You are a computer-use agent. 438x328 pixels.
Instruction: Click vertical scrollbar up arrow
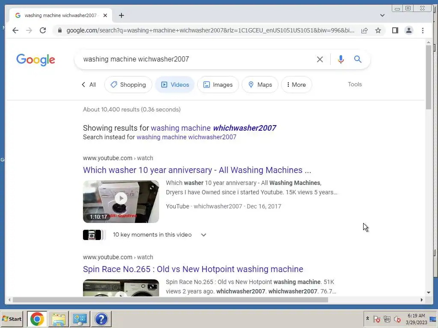[x=429, y=42]
